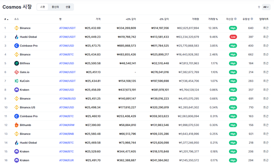
Task: Sort table by -2% 깊이 column header
Action: coord(164,19)
